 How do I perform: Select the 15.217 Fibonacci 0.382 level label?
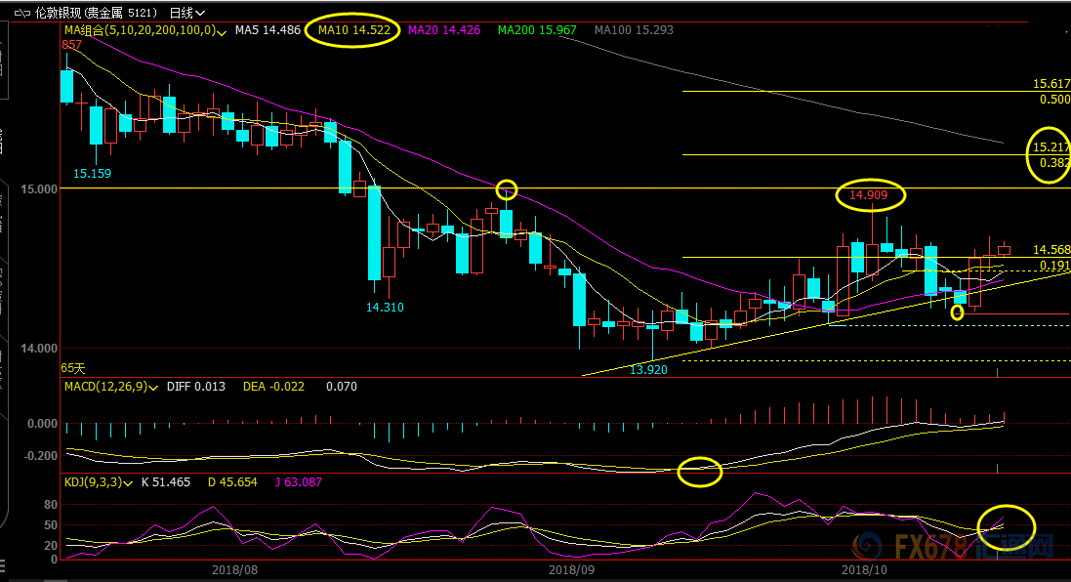pos(1051,146)
